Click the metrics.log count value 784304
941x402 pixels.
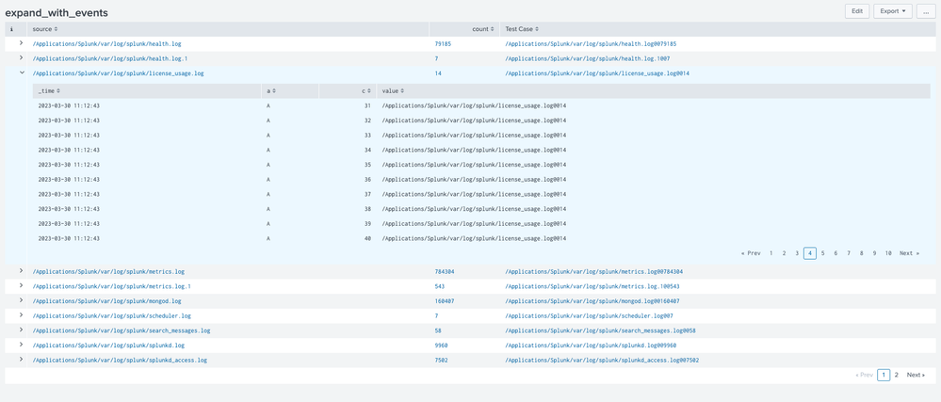[x=445, y=272]
